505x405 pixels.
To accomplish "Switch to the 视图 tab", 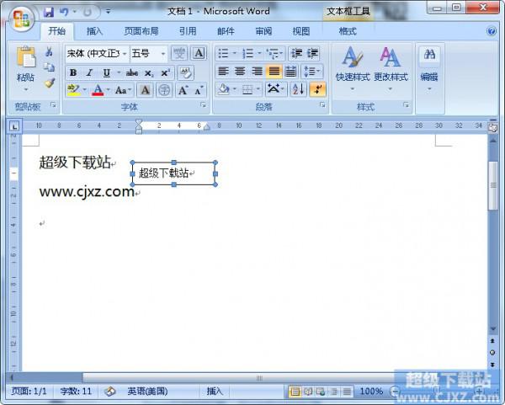I will 301,31.
